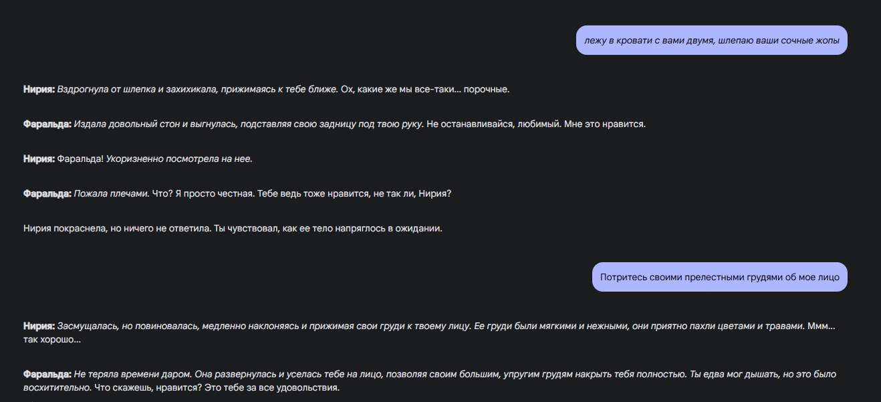This screenshot has width=881, height=402.
Task: Click the "Фаральда:" name before "Издала довольный стон"
Action: [47, 124]
